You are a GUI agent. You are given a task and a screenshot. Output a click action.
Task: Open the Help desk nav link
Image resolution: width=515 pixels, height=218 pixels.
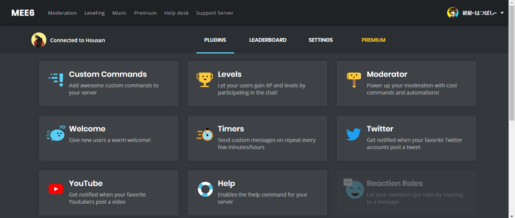click(176, 13)
